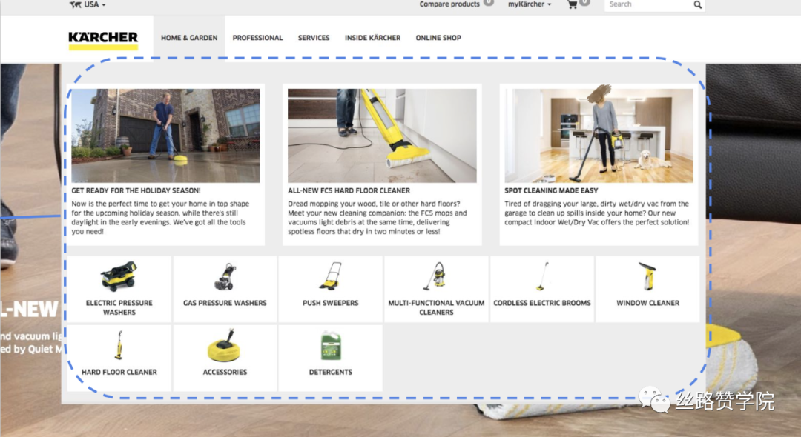
Task: Choose the multi-functional vacuum cleaner icon
Action: [x=435, y=276]
